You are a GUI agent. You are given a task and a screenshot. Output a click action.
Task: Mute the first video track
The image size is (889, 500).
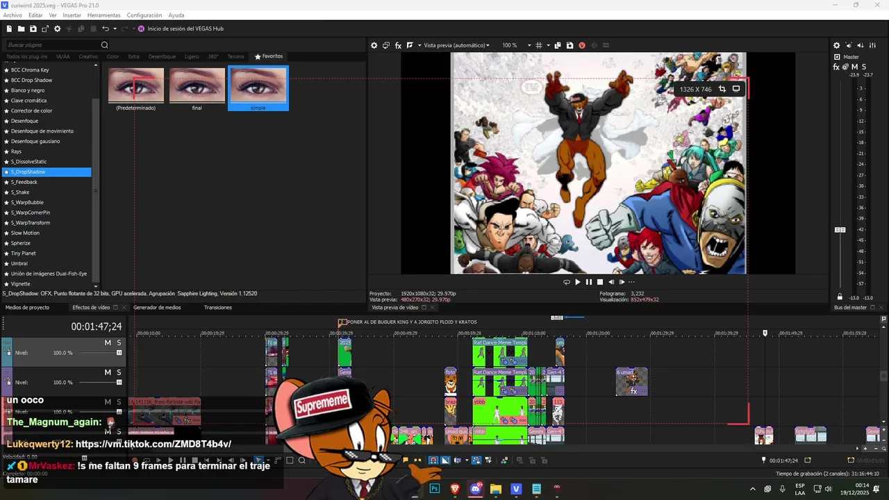pos(108,342)
